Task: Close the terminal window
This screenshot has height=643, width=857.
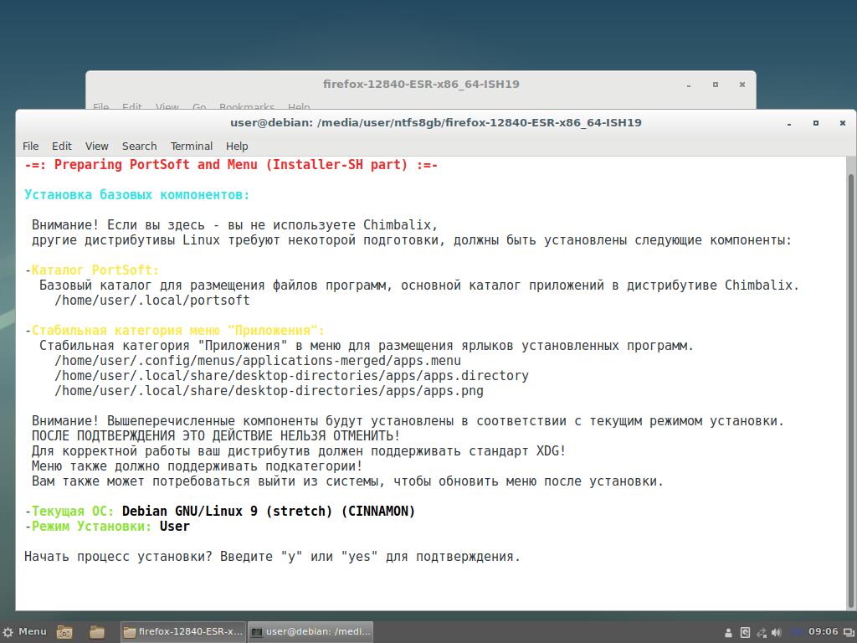Action: click(843, 123)
